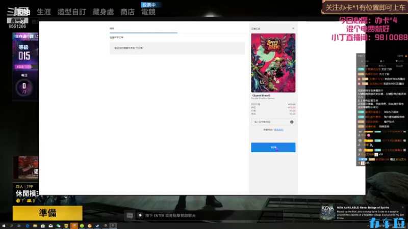Viewport: 408px width, 229px height.
Task: Close the order summary checkout panel
Action: [x=293, y=28]
